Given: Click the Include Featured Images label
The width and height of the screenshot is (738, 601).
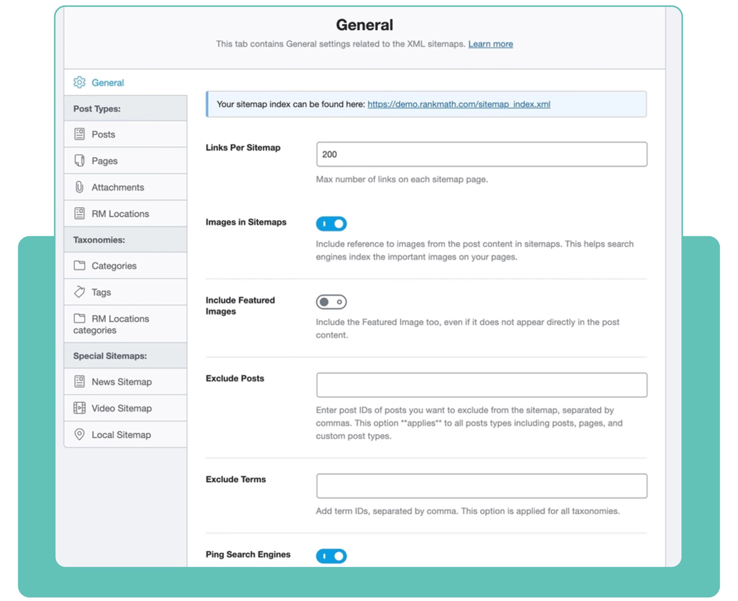Looking at the screenshot, I should click(240, 306).
